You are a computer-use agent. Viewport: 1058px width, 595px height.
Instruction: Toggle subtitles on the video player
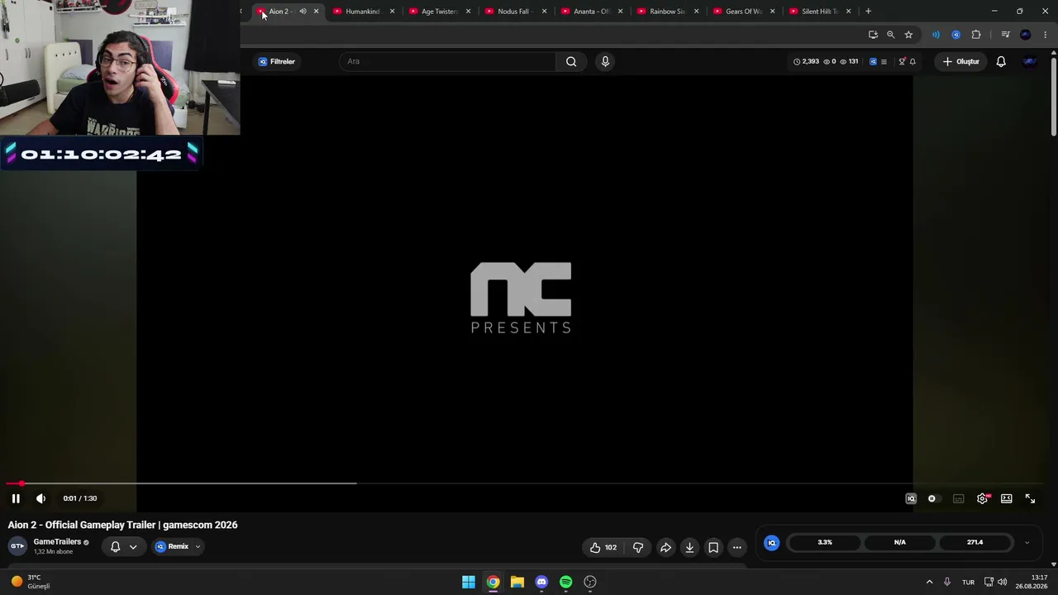pos(958,498)
